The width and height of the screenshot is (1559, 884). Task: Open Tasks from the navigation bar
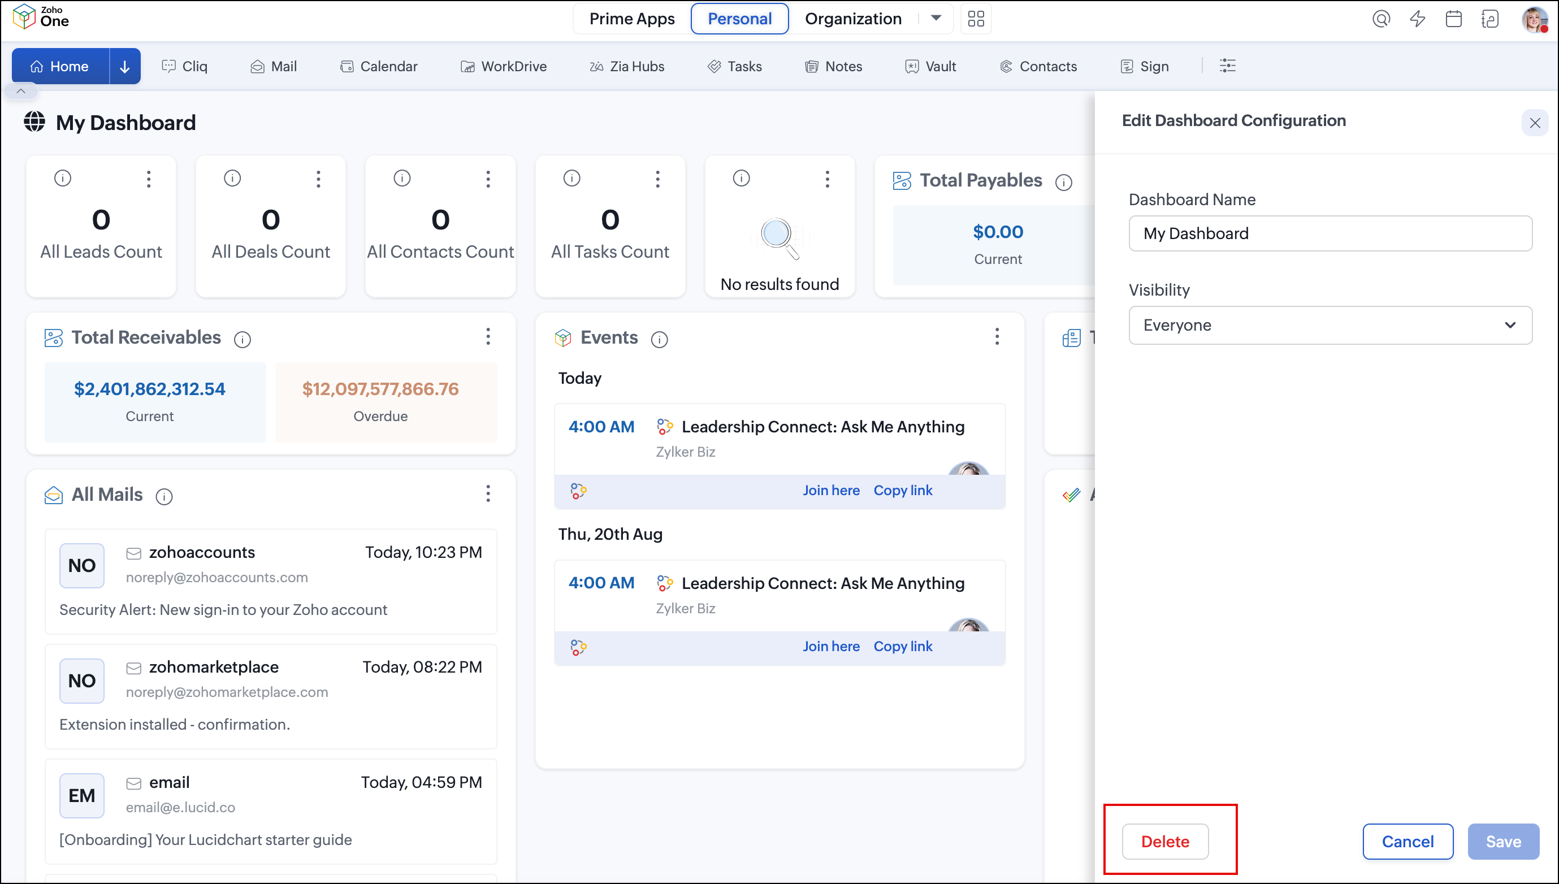[735, 66]
